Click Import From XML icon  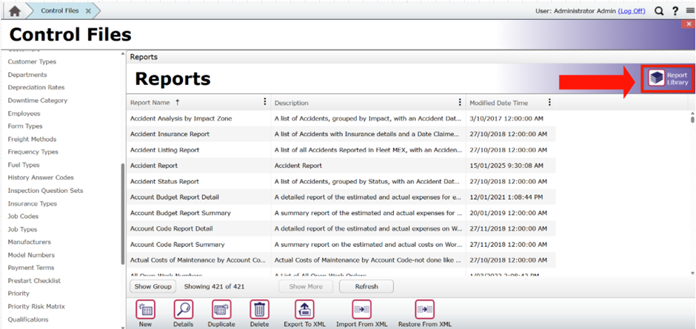tap(361, 310)
